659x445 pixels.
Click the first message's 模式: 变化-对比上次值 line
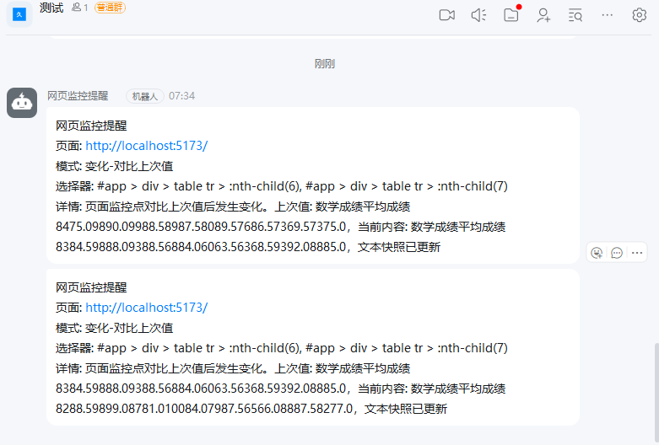pos(114,166)
